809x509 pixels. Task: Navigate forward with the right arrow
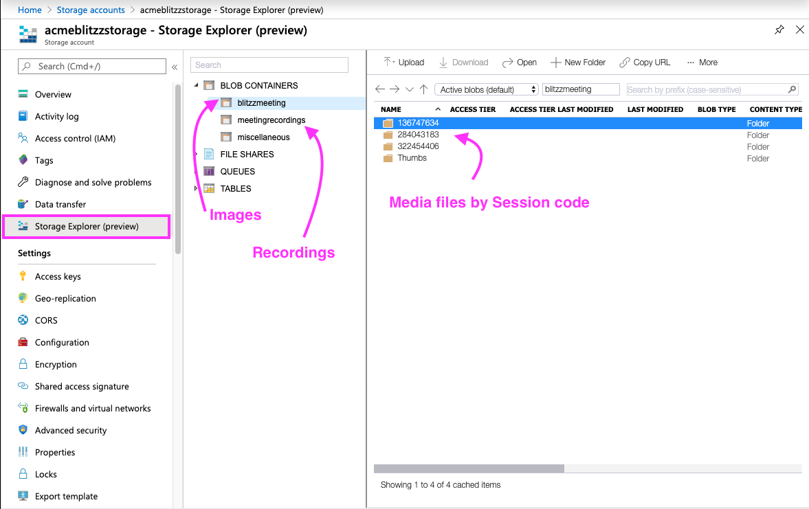pos(395,89)
